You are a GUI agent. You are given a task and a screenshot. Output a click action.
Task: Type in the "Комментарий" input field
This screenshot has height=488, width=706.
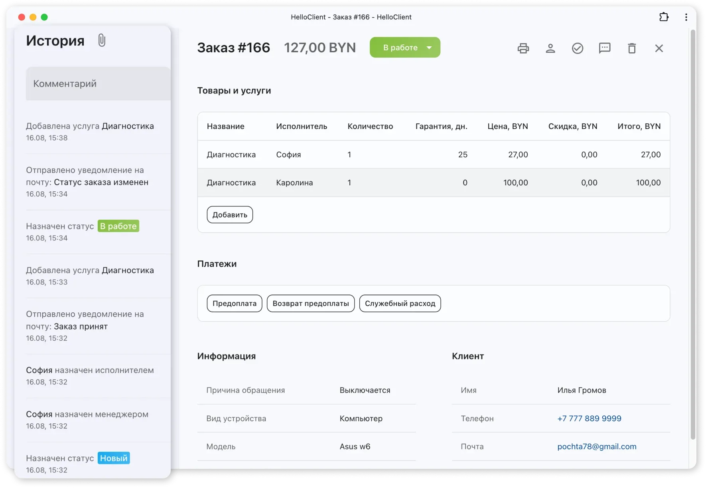tap(98, 83)
